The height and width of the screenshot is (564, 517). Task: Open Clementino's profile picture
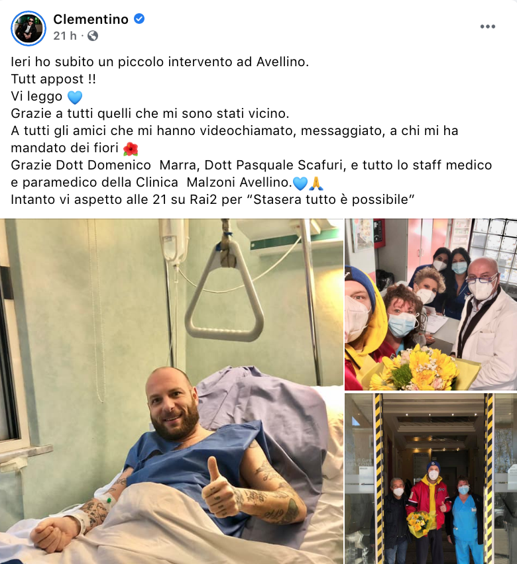(x=29, y=28)
